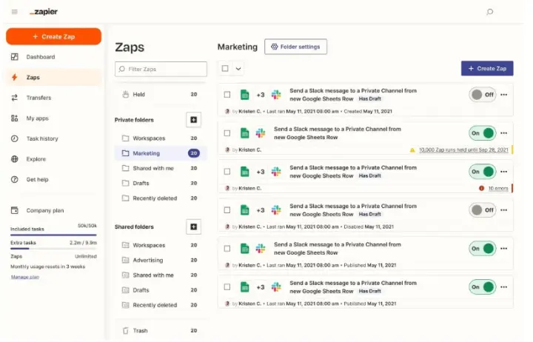Click the Unlimited Zaps value
Viewport: 533px width, 342px height.
pyautogui.click(x=86, y=256)
